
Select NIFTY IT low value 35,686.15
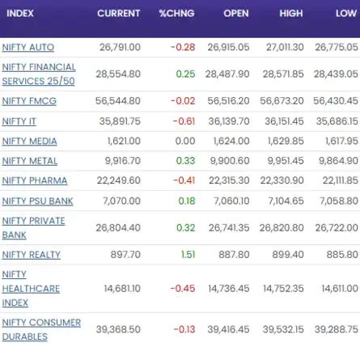(337, 121)
